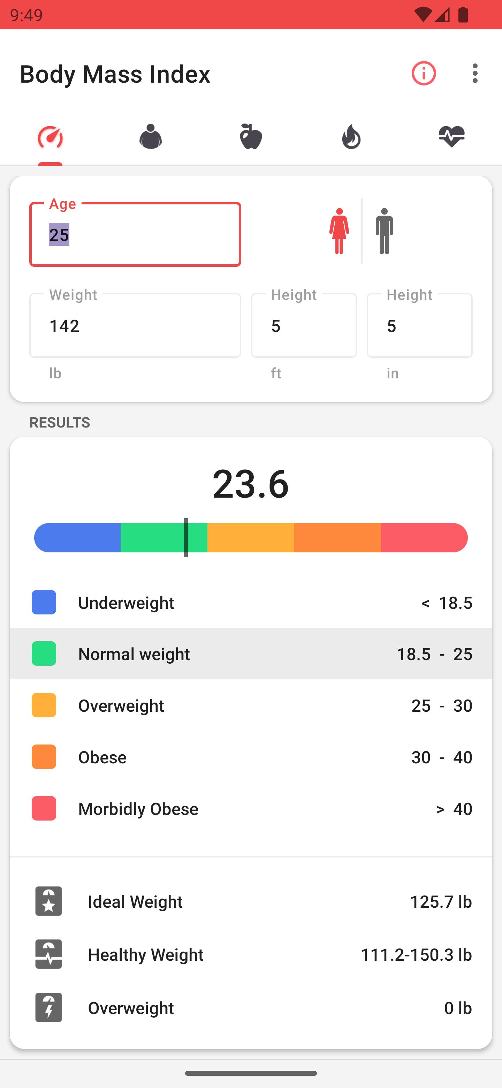
Task: Tap the blue Underweight color swatch
Action: tap(44, 602)
